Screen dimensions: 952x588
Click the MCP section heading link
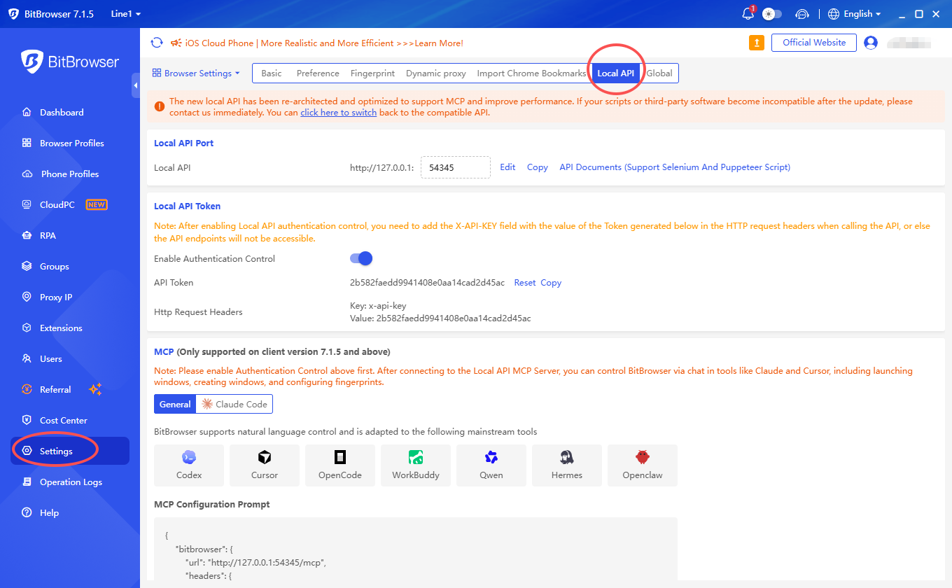click(164, 351)
